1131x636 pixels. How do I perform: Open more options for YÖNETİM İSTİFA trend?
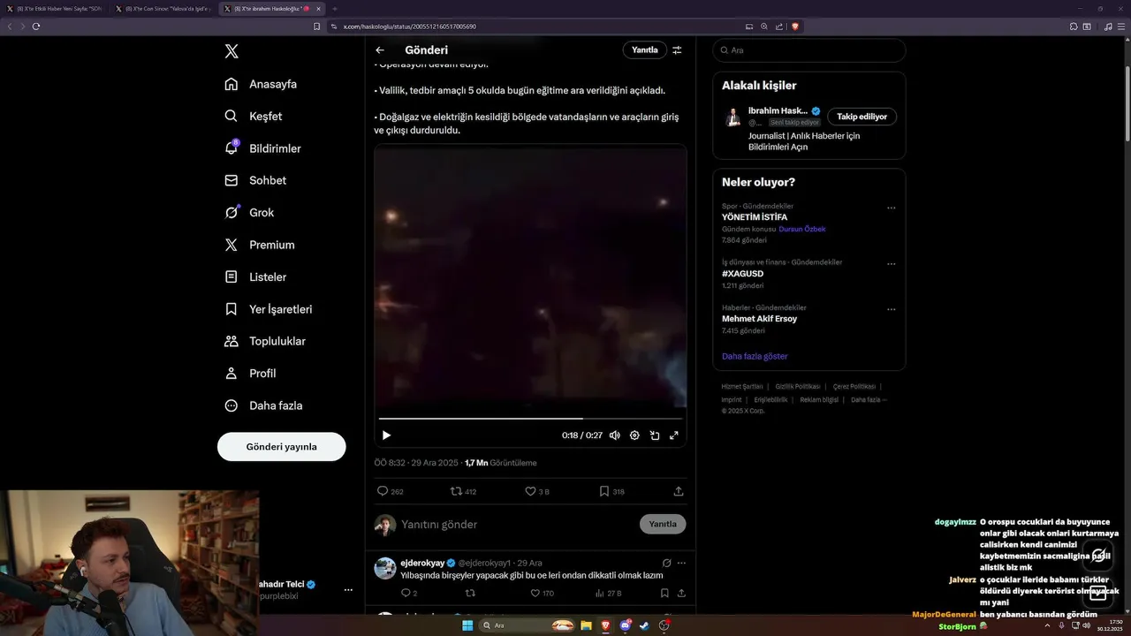891,208
